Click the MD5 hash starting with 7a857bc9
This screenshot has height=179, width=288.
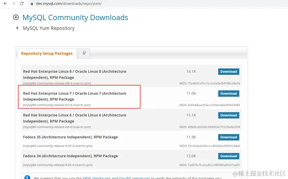[214, 165]
